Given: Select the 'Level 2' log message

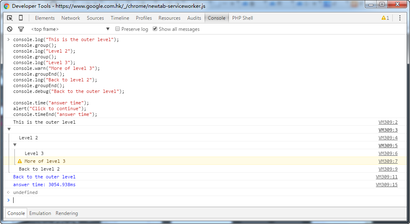Looking at the screenshot, I should [x=28, y=138].
